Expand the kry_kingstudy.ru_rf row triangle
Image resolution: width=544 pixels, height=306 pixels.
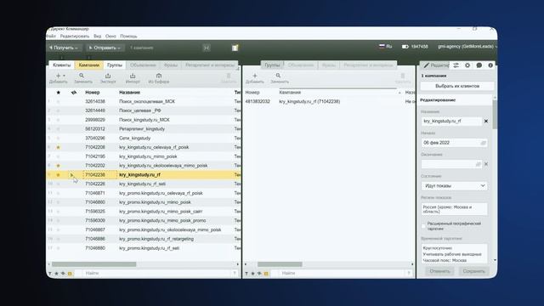(72, 175)
